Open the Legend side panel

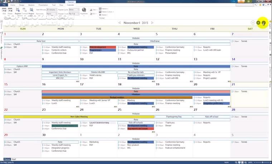tap(270, 25)
